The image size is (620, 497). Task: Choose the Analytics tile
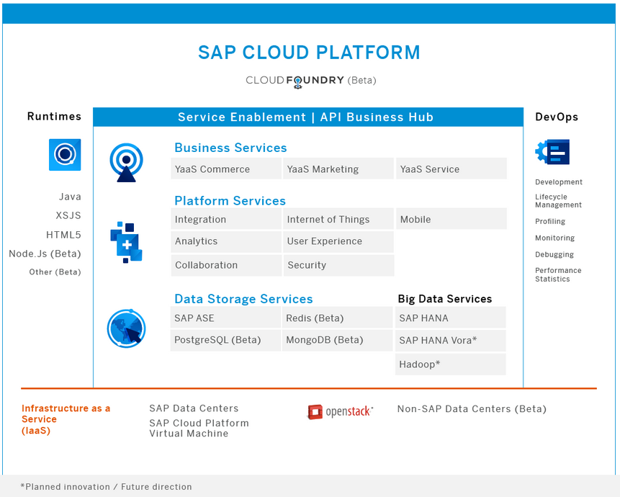[x=226, y=241]
